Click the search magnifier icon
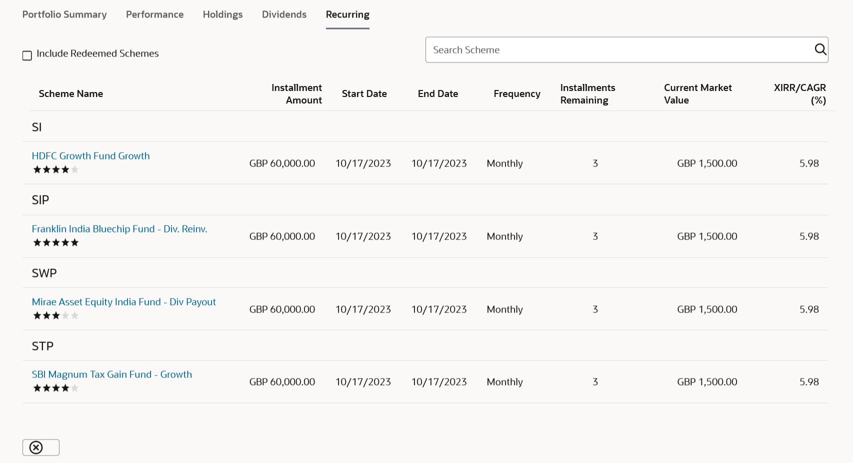853x463 pixels. pos(820,49)
